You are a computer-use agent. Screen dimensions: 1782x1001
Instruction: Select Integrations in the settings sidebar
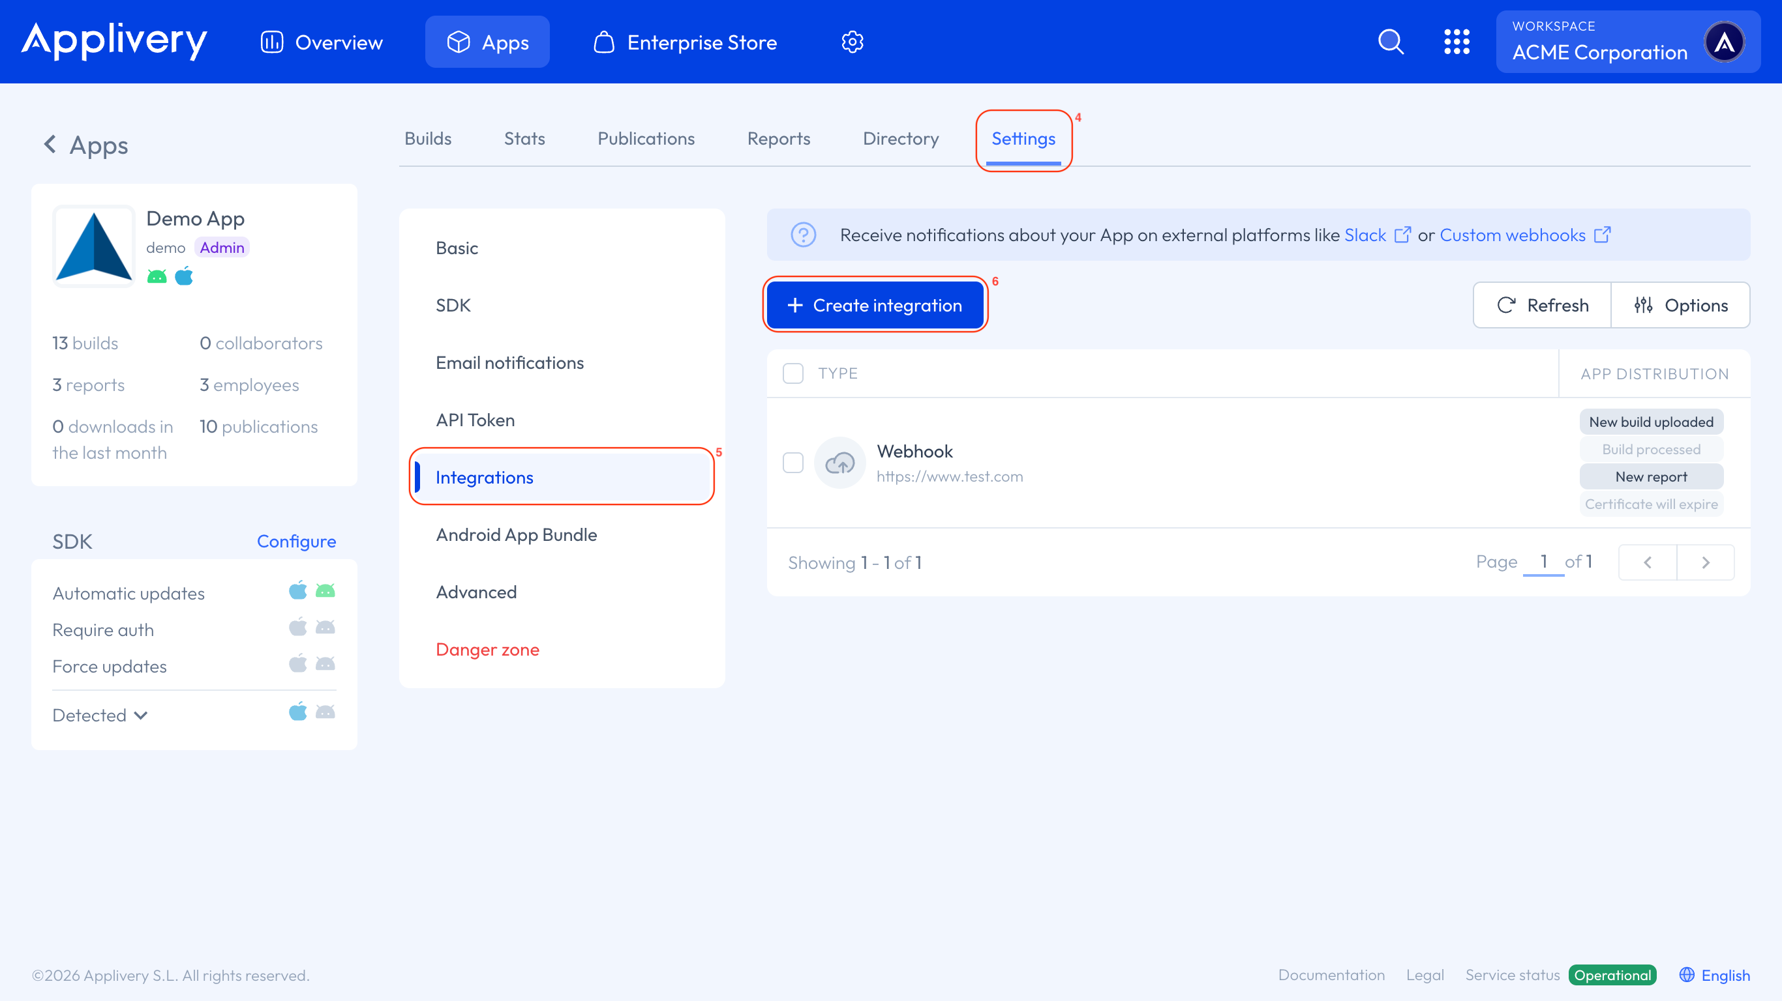click(484, 477)
